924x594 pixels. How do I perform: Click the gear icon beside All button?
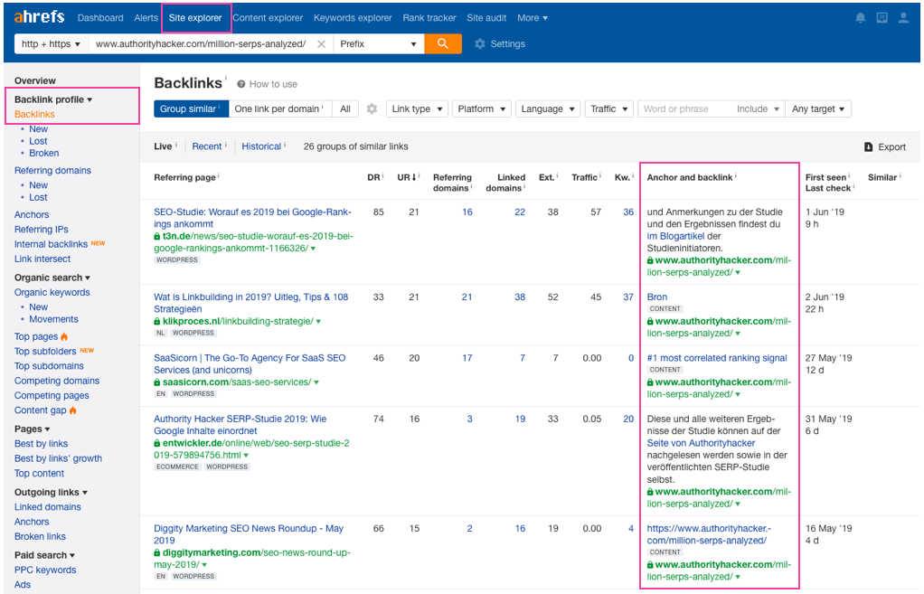point(372,108)
